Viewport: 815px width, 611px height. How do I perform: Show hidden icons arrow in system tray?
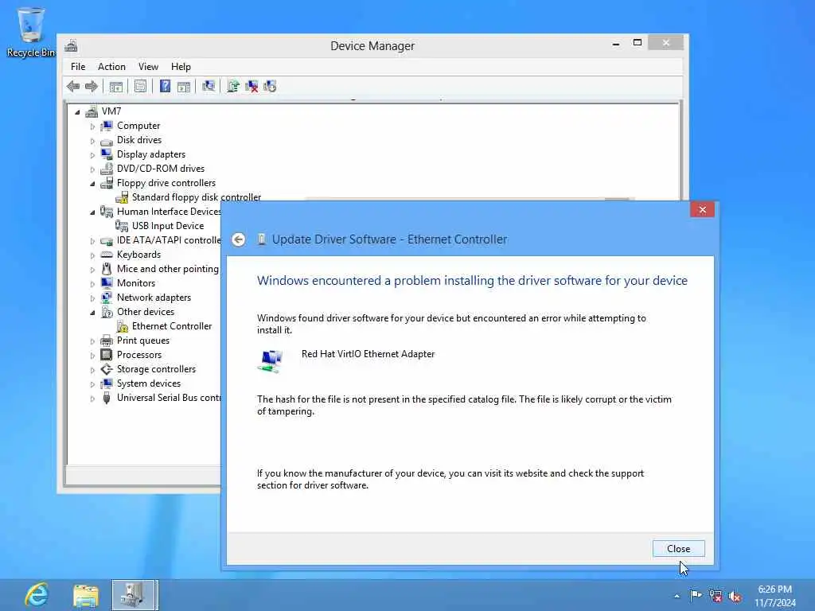(677, 596)
